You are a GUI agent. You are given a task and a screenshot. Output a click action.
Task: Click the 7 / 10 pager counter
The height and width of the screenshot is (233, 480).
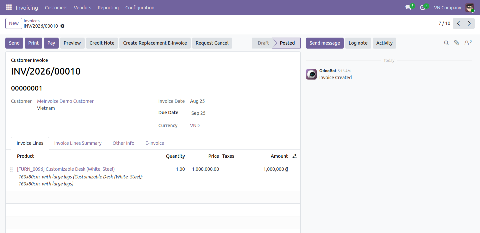pos(444,23)
